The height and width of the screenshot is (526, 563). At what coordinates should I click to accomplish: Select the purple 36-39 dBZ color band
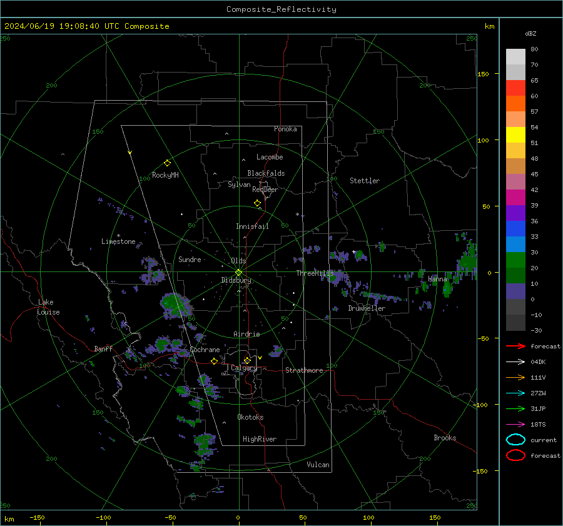pos(515,213)
